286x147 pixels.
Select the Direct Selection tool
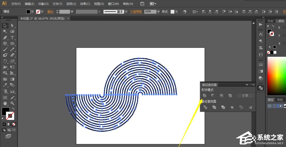[x=12, y=26]
